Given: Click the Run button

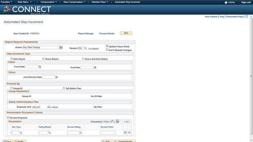Looking at the screenshot, I should pos(126,33).
